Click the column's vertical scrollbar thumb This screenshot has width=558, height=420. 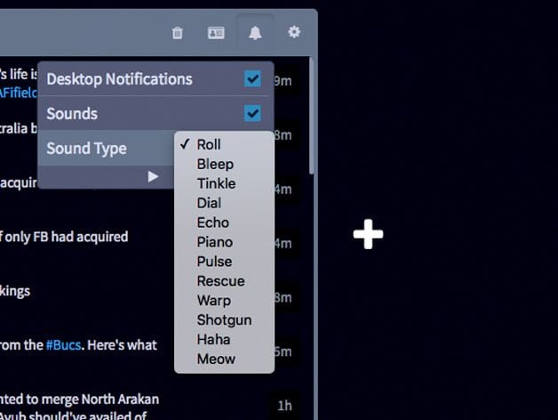(312, 116)
